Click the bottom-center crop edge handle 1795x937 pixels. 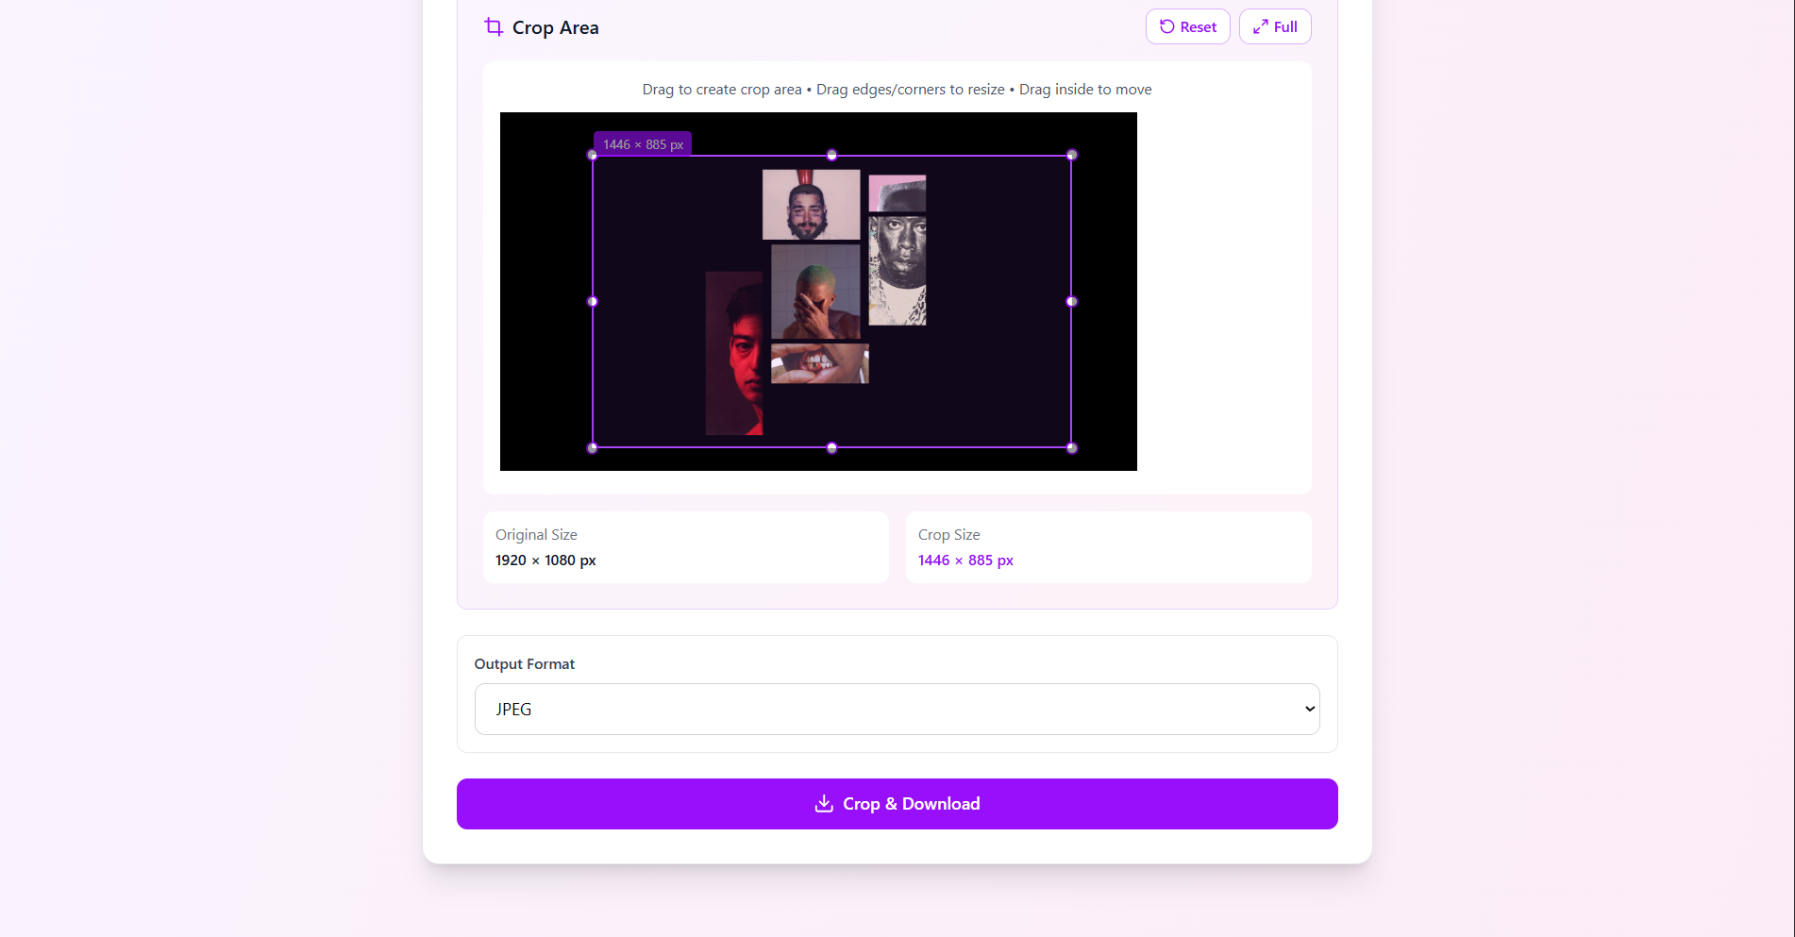pyautogui.click(x=832, y=448)
